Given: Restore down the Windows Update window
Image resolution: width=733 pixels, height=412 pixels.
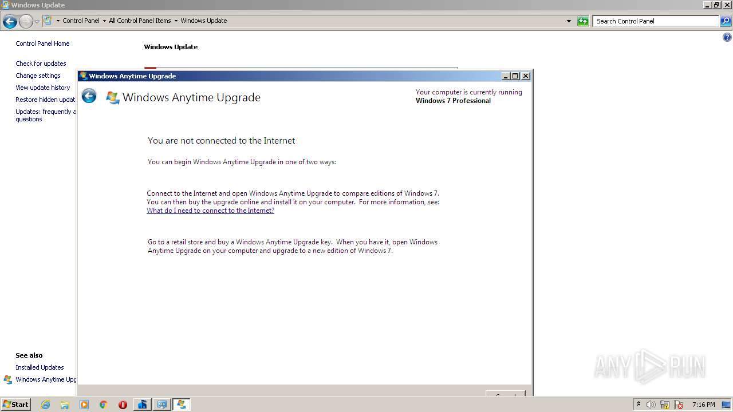Looking at the screenshot, I should point(716,5).
